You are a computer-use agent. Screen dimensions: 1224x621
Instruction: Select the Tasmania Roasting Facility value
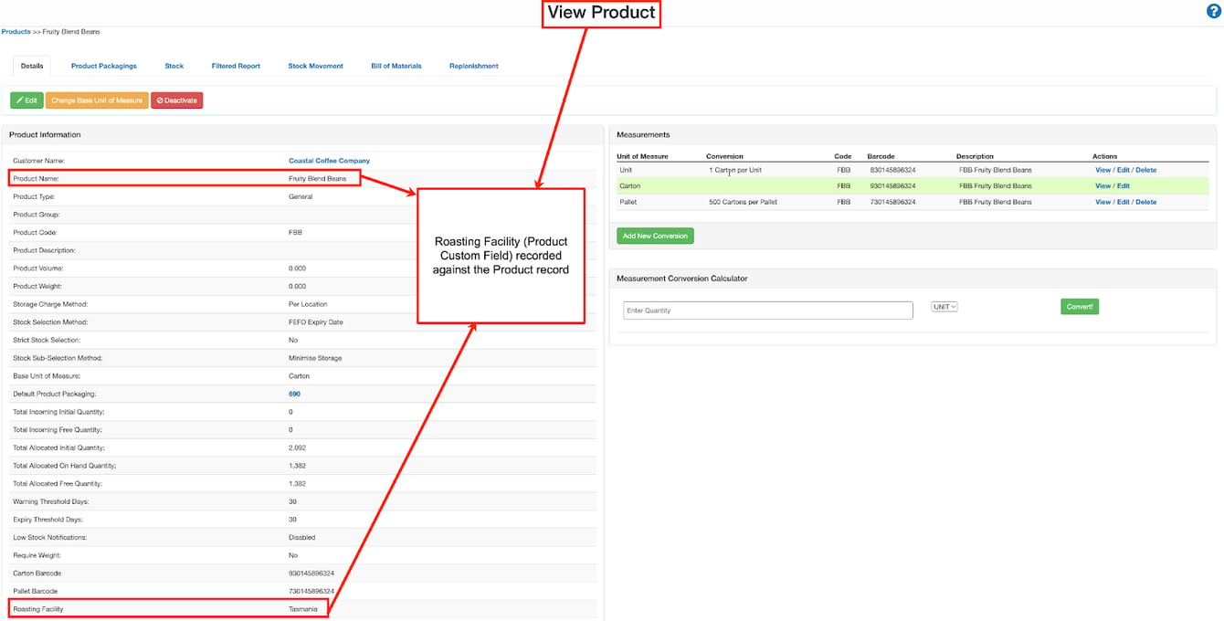(303, 609)
